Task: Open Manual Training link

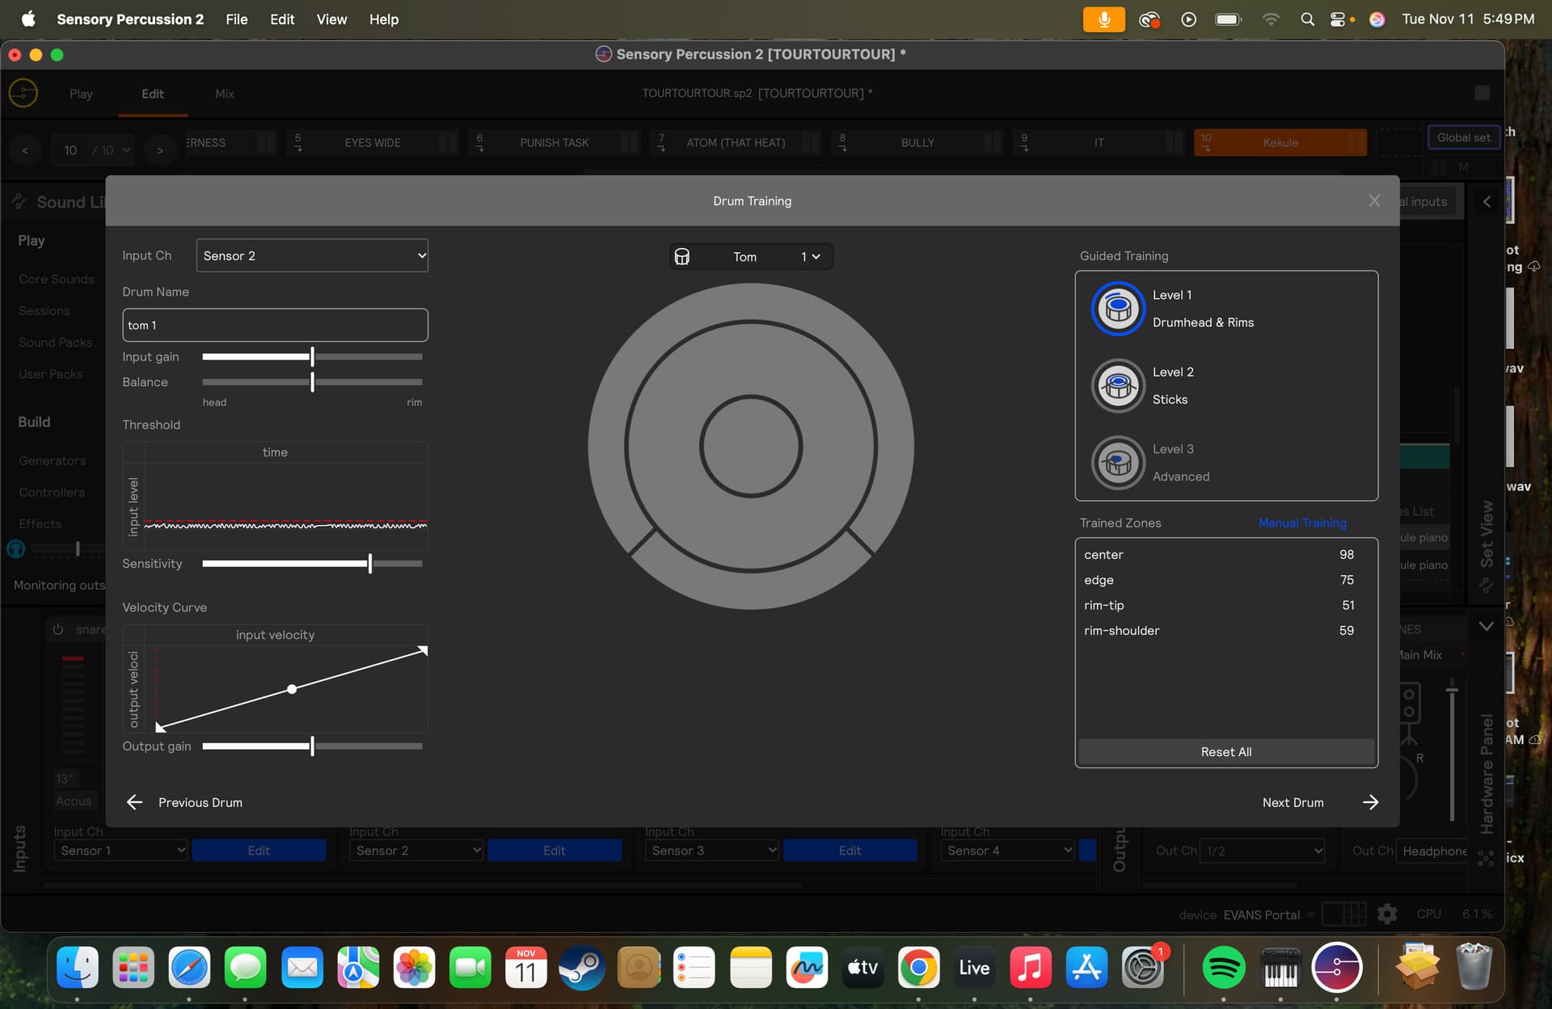Action: pyautogui.click(x=1302, y=523)
